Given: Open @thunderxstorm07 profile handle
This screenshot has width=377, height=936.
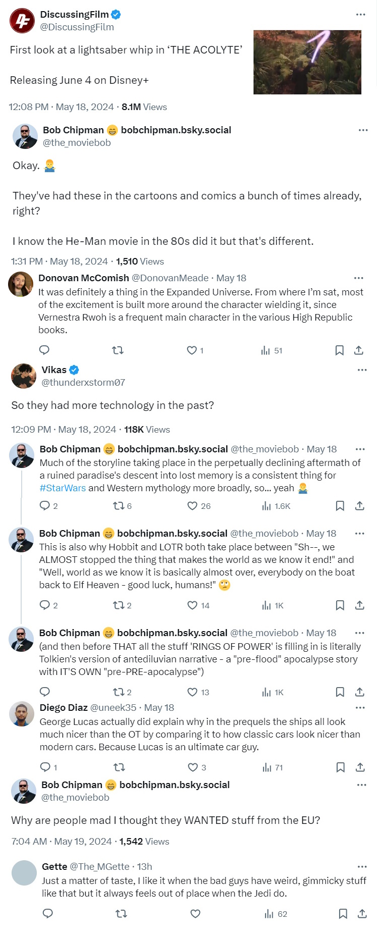Looking at the screenshot, I should (83, 383).
